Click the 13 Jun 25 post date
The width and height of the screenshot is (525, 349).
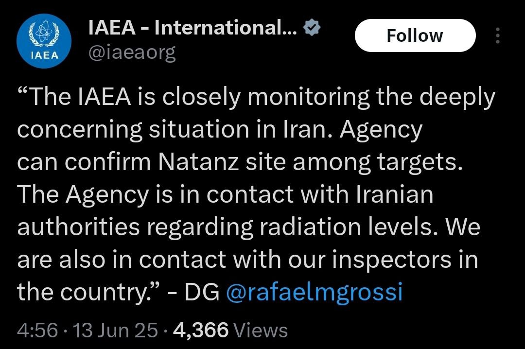(x=116, y=331)
